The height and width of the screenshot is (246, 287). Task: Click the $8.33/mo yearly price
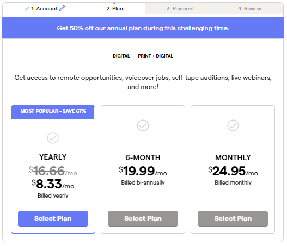coord(53,184)
